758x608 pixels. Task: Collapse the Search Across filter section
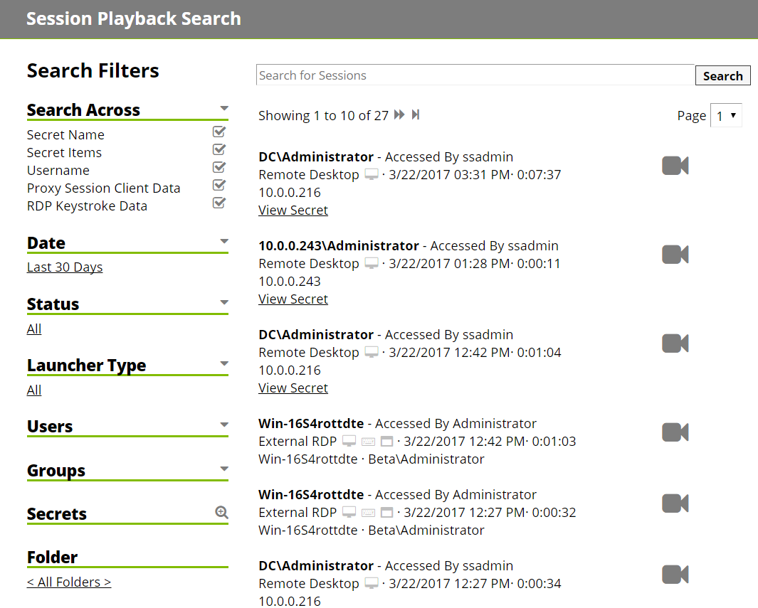(224, 109)
